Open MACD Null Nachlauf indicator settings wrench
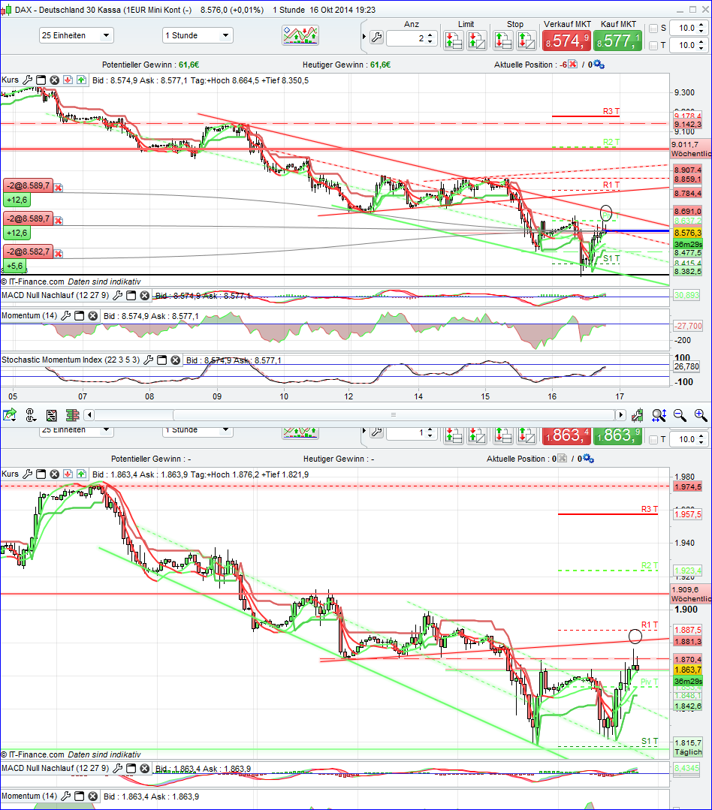Image resolution: width=712 pixels, height=810 pixels. click(x=116, y=295)
